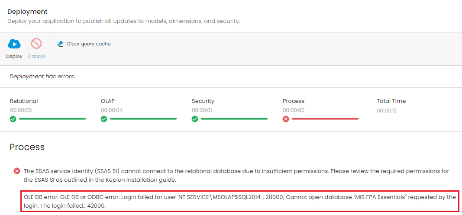The height and width of the screenshot is (215, 462).
Task: Click the blue cloud Deploy icon
Action: [x=14, y=44]
